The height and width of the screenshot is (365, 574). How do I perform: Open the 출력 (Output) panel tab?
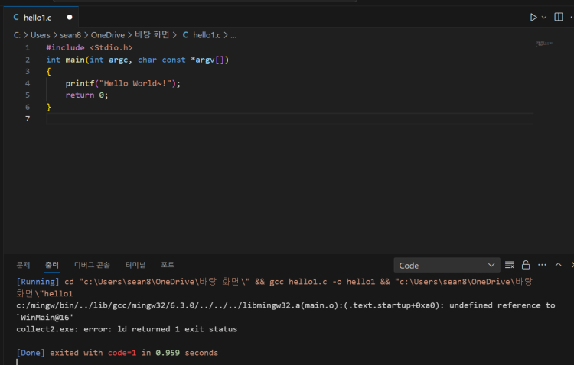pos(52,265)
